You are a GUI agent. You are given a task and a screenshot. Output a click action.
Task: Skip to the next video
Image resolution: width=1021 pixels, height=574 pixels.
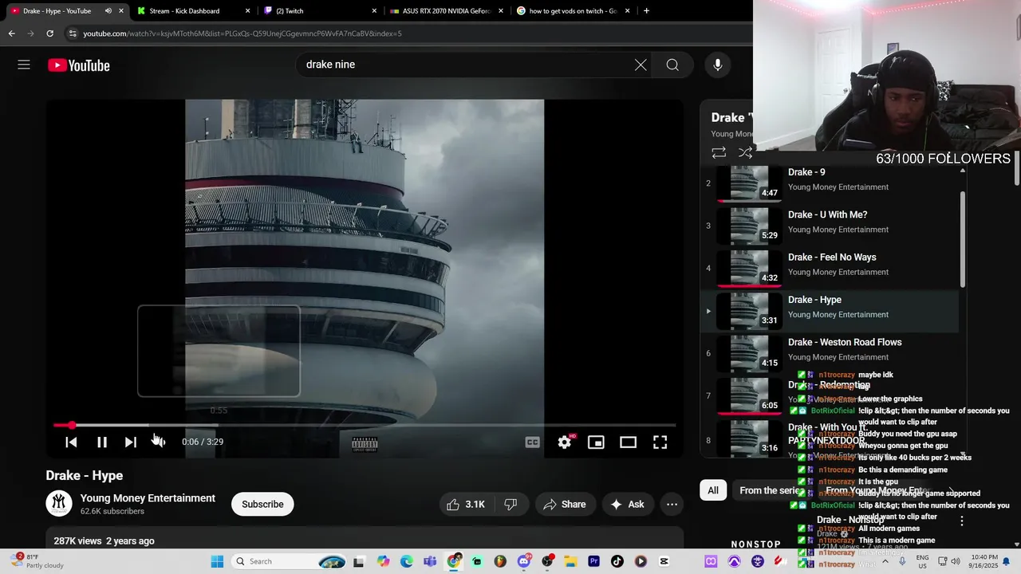pyautogui.click(x=131, y=442)
